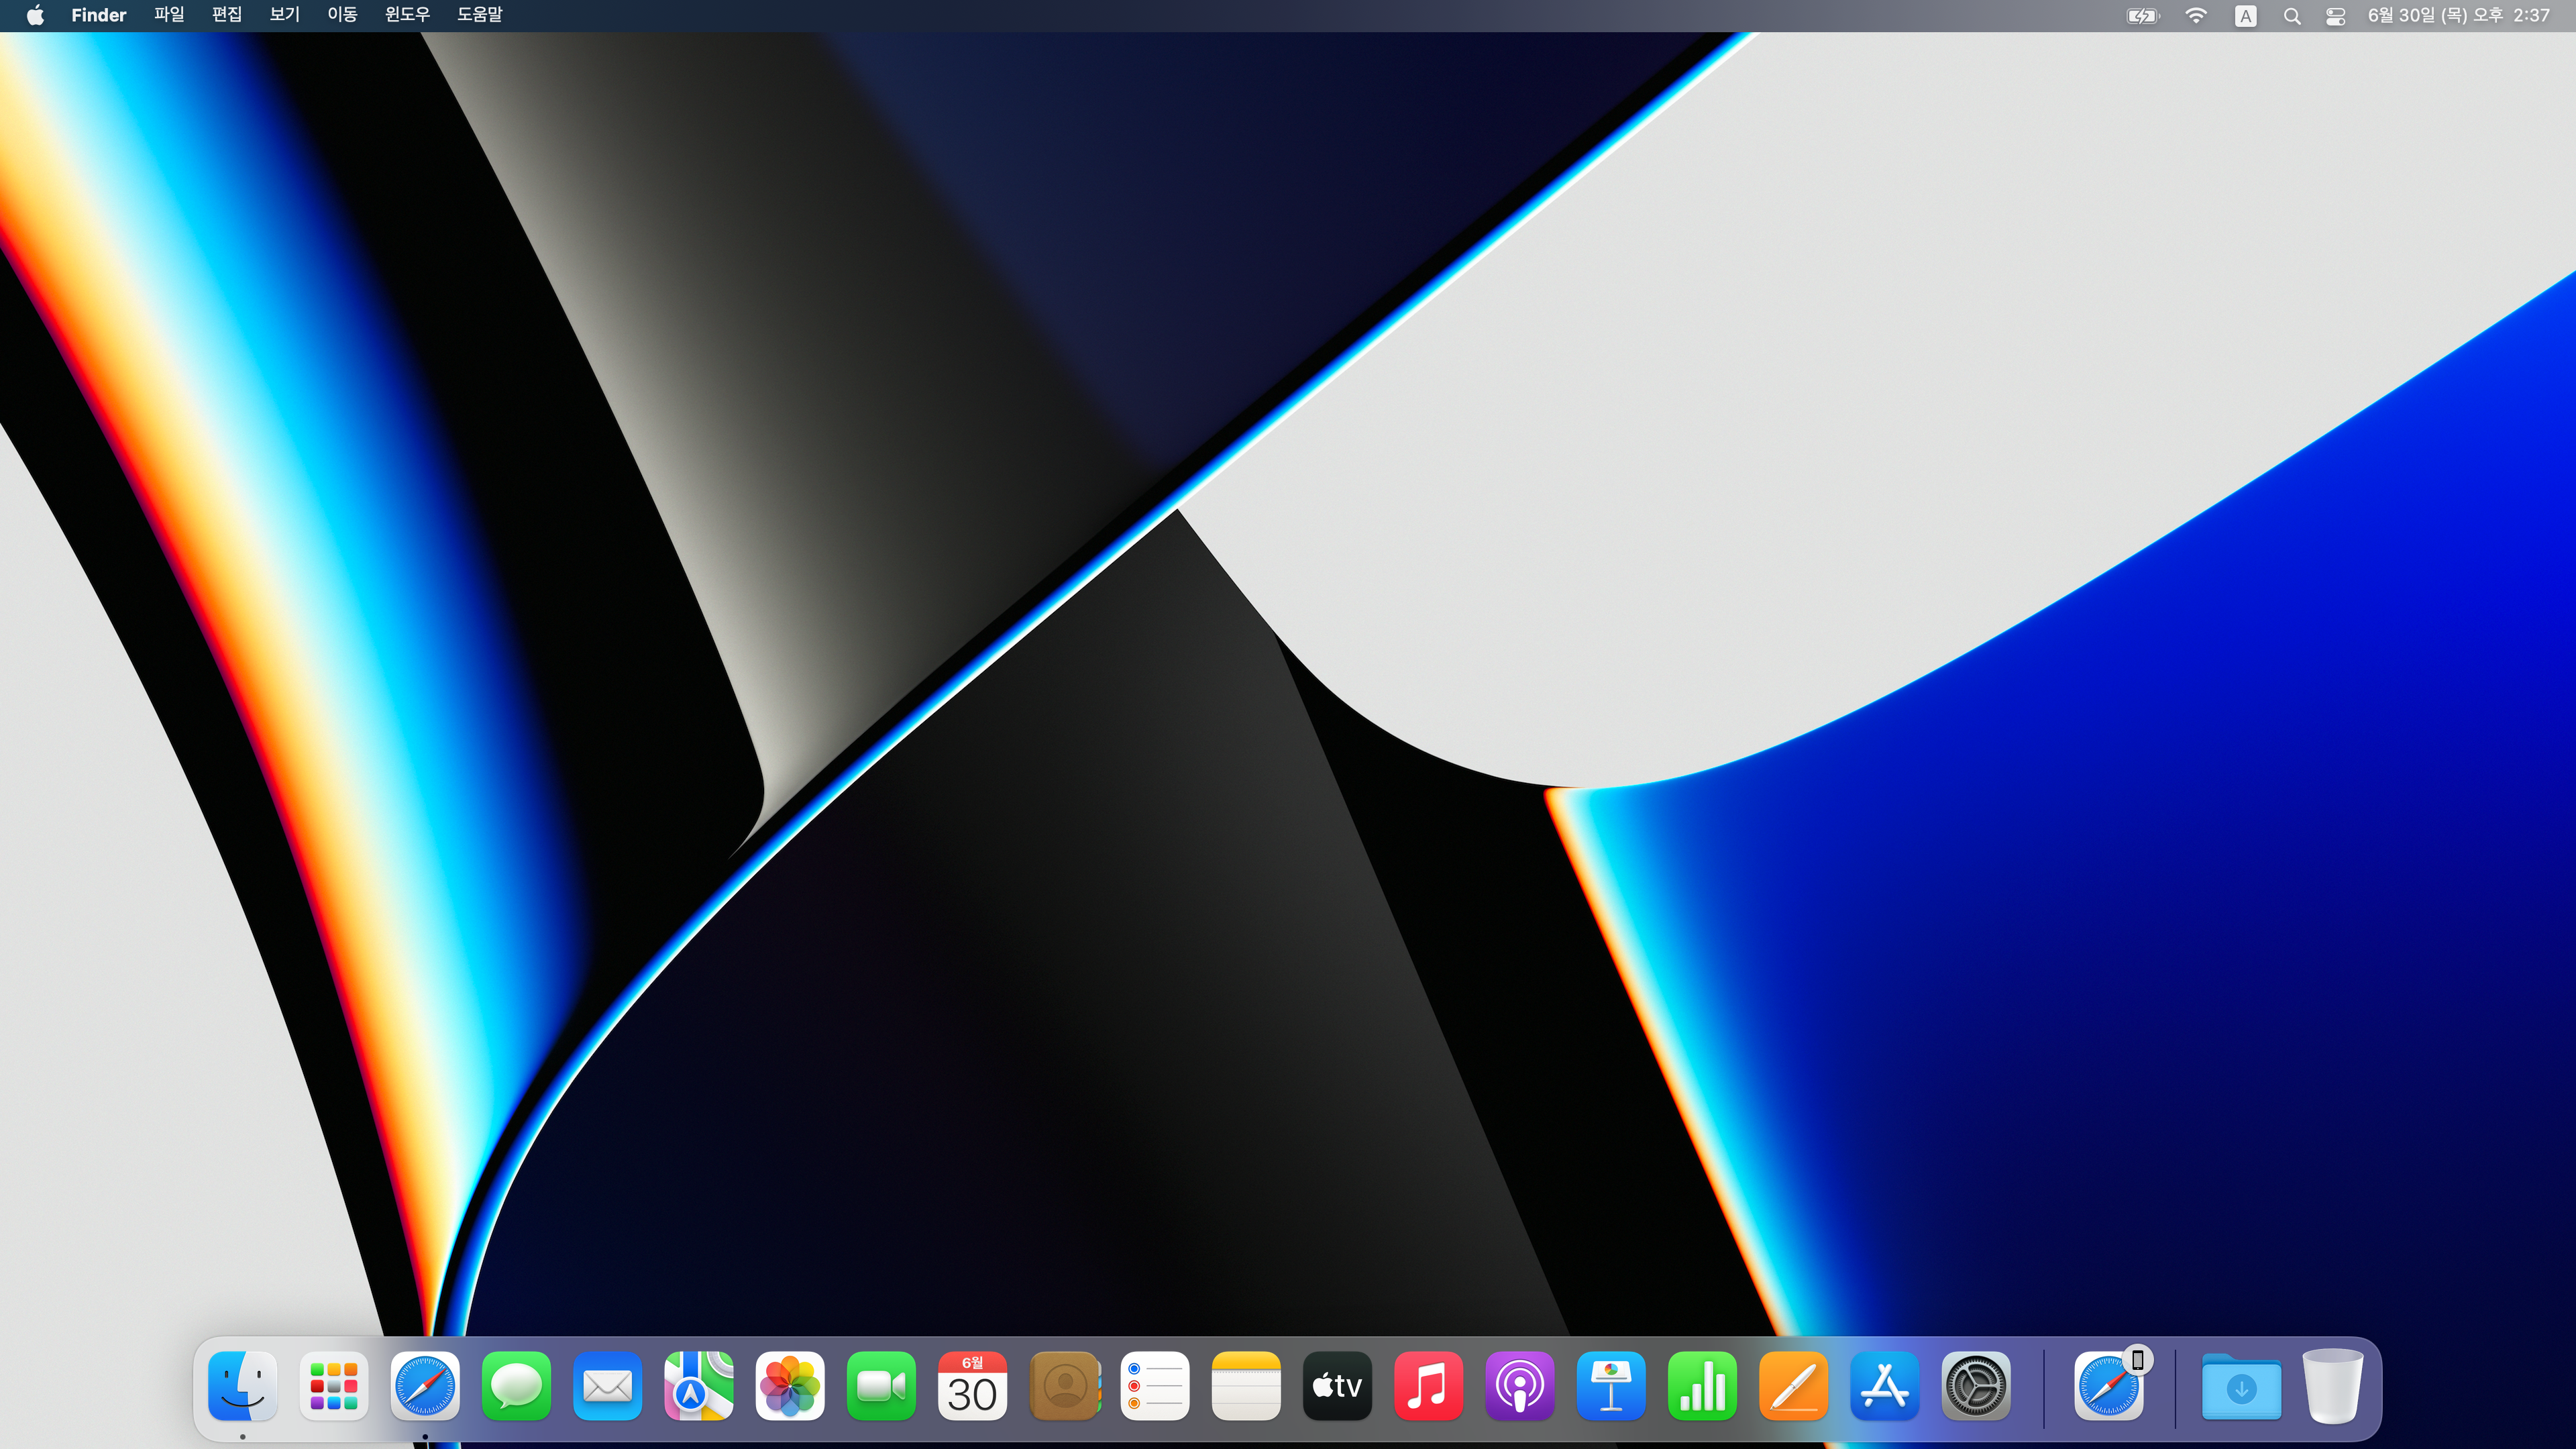This screenshot has width=2576, height=1449.
Task: Open the App Store icon
Action: [1885, 1386]
